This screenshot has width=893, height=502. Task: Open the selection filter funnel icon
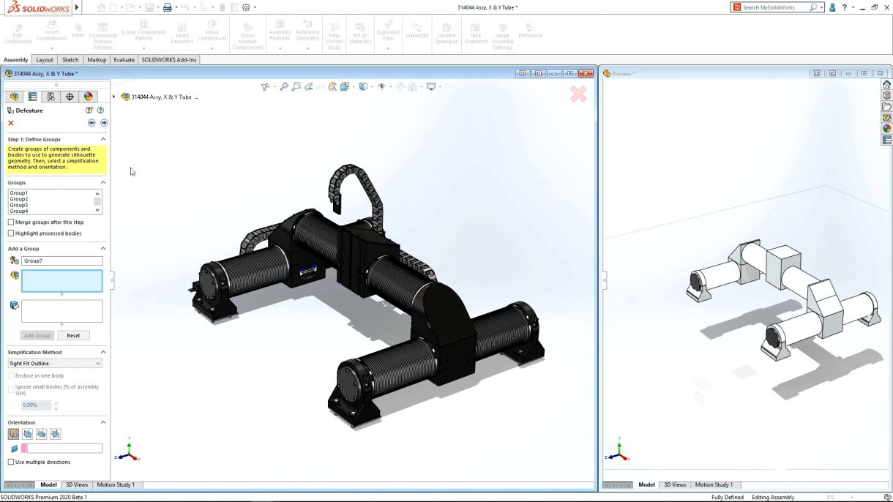[265, 86]
